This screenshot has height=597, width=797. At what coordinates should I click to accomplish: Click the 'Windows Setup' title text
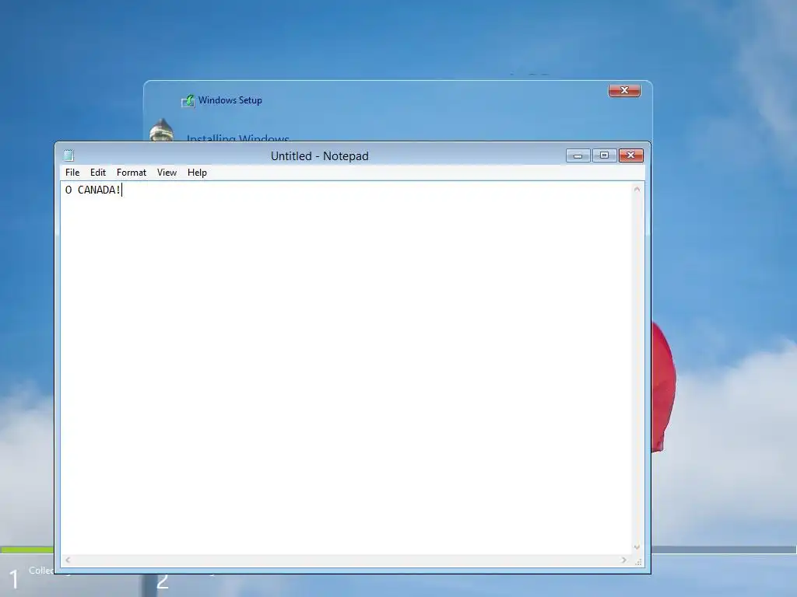coord(230,100)
